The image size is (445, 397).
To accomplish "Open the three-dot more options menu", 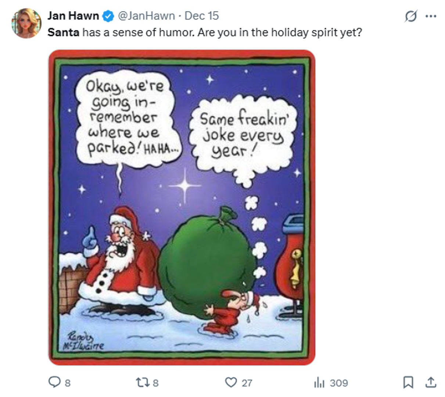I will coord(430,16).
